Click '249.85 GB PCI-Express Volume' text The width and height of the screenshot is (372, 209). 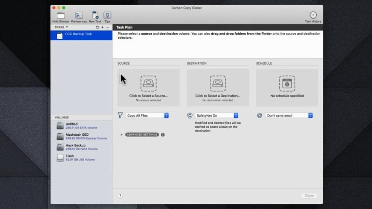tap(86, 138)
